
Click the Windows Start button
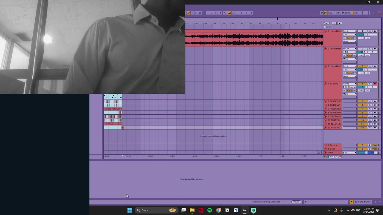click(x=130, y=210)
